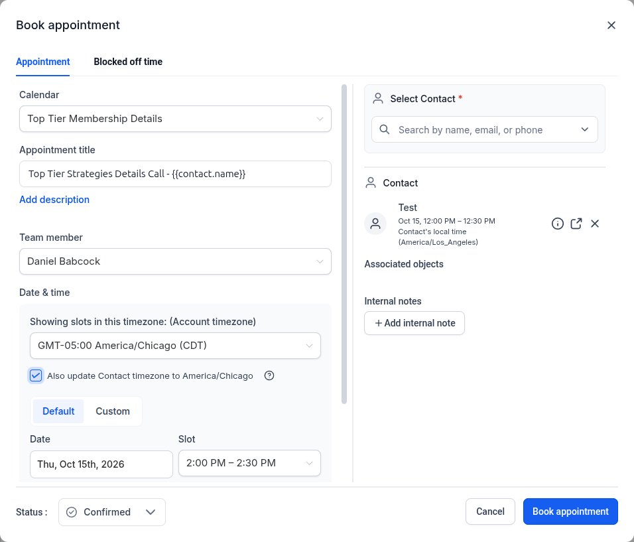Image resolution: width=634 pixels, height=542 pixels.
Task: Remove the Test contact with the X icon
Action: coord(594,224)
